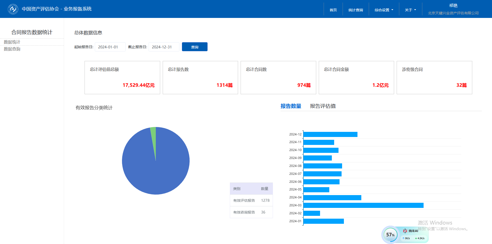Go to the 首页 menu item

point(333,10)
